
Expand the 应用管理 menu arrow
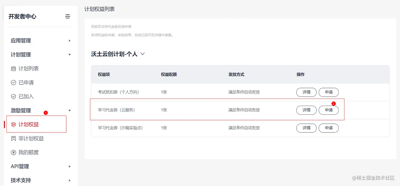[x=70, y=41]
